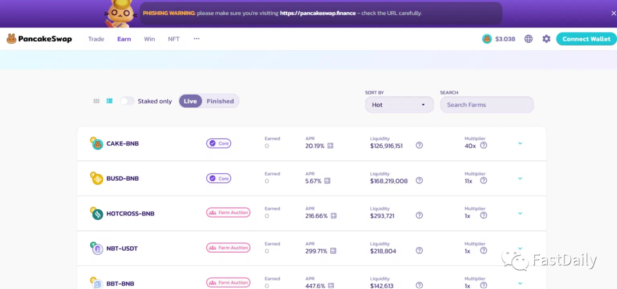Image resolution: width=617 pixels, height=289 pixels.
Task: Open APR calculator for BBT-BNB
Action: [x=331, y=286]
